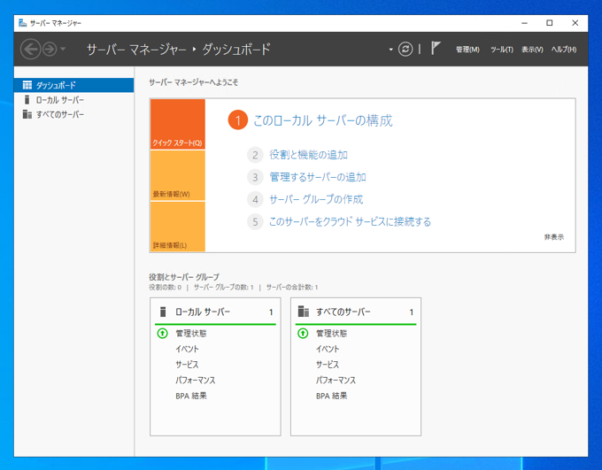Open イベント in すべてのサーバー tile

[x=328, y=349]
